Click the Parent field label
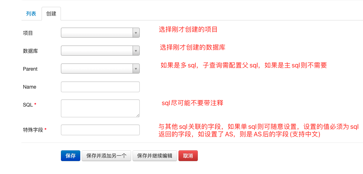 click(30, 69)
